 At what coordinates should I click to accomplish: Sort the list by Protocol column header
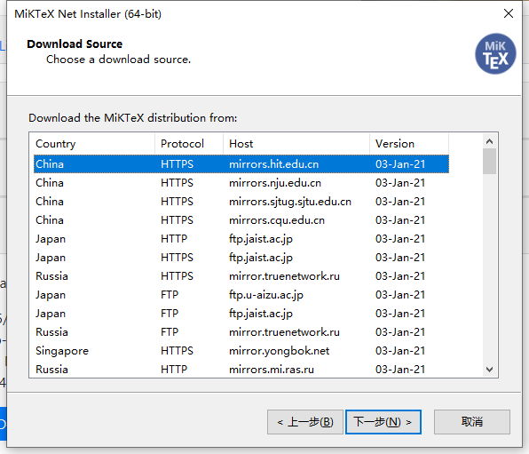pos(189,144)
